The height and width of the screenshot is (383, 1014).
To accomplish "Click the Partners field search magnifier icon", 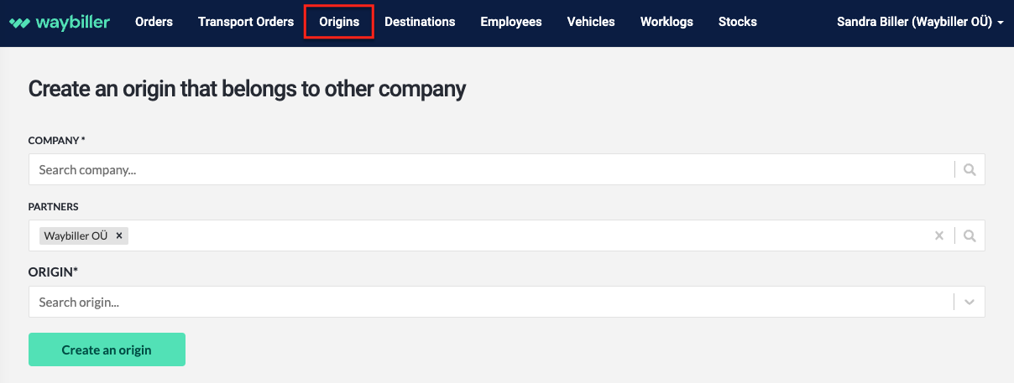I will pyautogui.click(x=970, y=236).
